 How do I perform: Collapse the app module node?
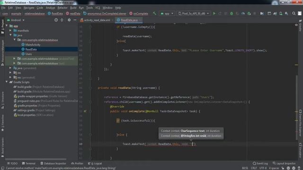(7, 26)
